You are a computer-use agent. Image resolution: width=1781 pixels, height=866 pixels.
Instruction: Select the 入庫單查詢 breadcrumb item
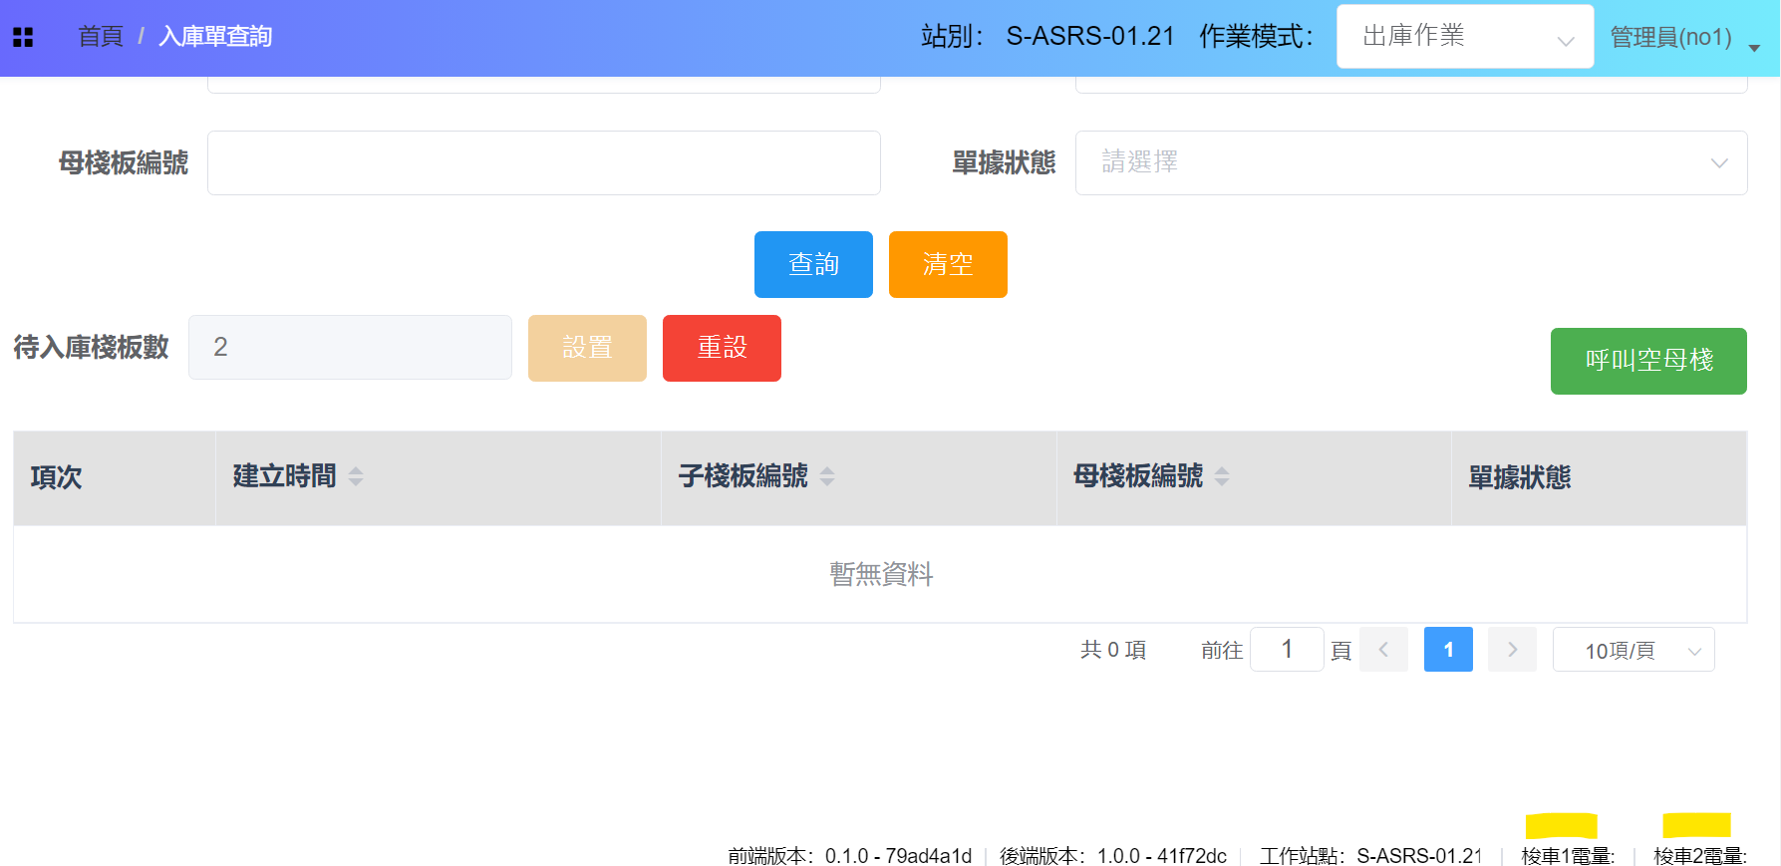coord(215,37)
